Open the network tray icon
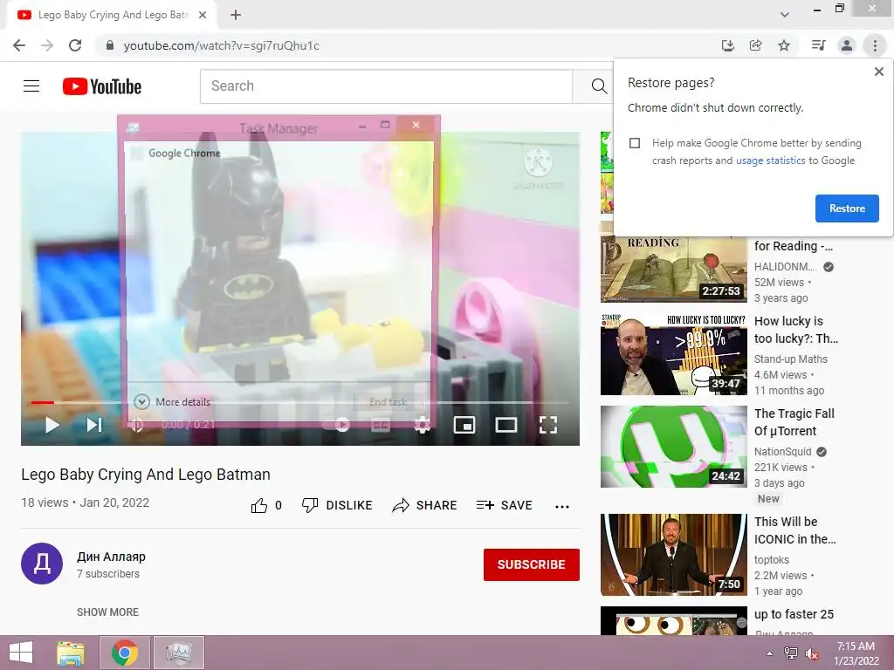The width and height of the screenshot is (894, 670). pos(790,653)
